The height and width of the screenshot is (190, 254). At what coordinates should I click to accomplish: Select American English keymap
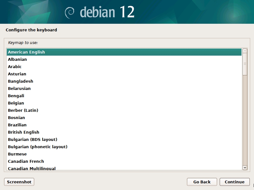coord(26,52)
